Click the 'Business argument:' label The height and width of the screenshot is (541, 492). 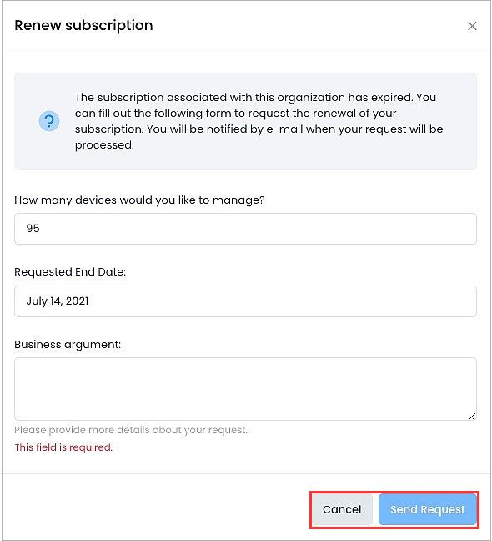click(68, 344)
